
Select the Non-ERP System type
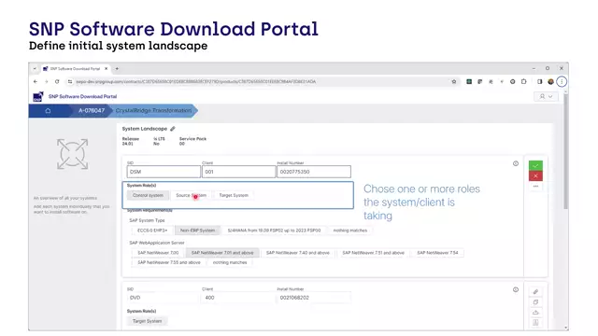(x=197, y=231)
